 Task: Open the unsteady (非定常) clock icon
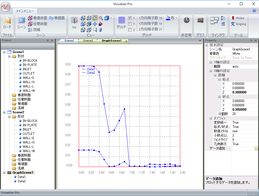tap(186, 20)
